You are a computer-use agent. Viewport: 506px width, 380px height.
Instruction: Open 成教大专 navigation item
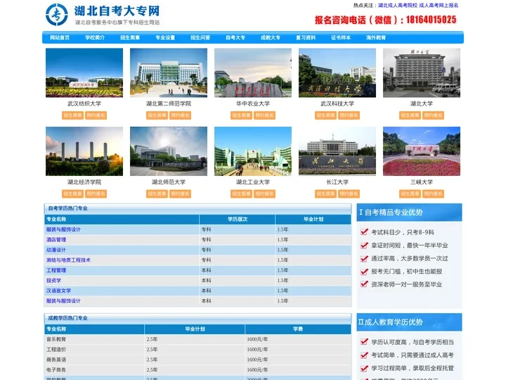coord(271,37)
